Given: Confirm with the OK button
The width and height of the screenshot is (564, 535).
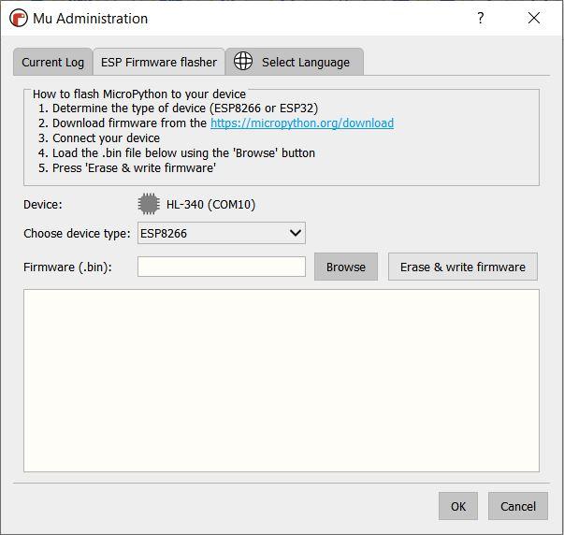Looking at the screenshot, I should [x=457, y=506].
